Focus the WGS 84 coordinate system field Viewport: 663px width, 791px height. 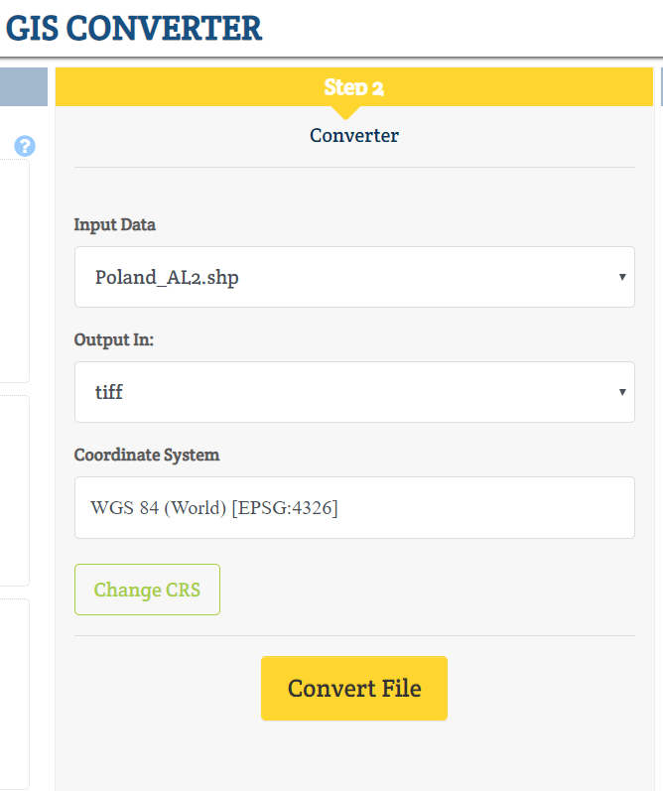pos(354,507)
